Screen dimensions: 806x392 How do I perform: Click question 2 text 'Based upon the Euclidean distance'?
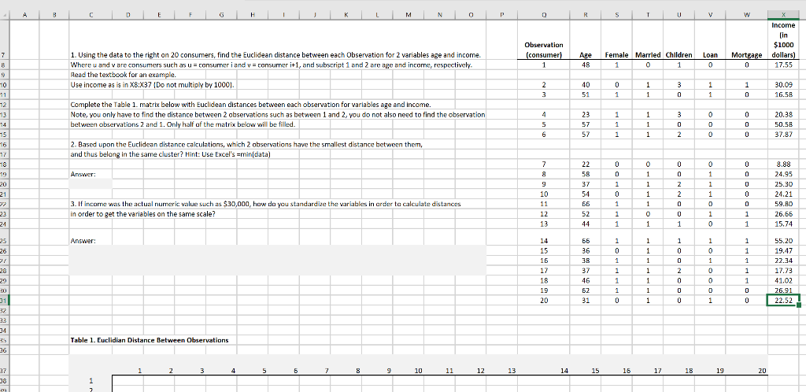(246, 144)
